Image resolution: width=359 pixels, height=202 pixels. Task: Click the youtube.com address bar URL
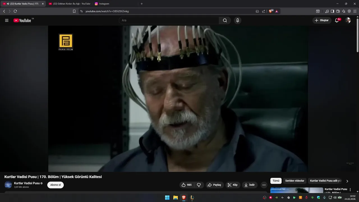coord(107,11)
